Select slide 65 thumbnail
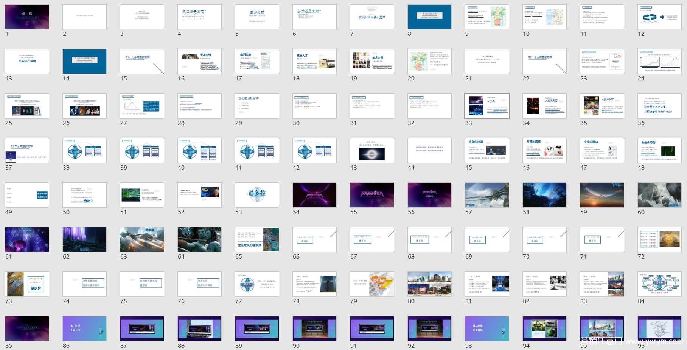This screenshot has height=350, width=687. [257, 239]
